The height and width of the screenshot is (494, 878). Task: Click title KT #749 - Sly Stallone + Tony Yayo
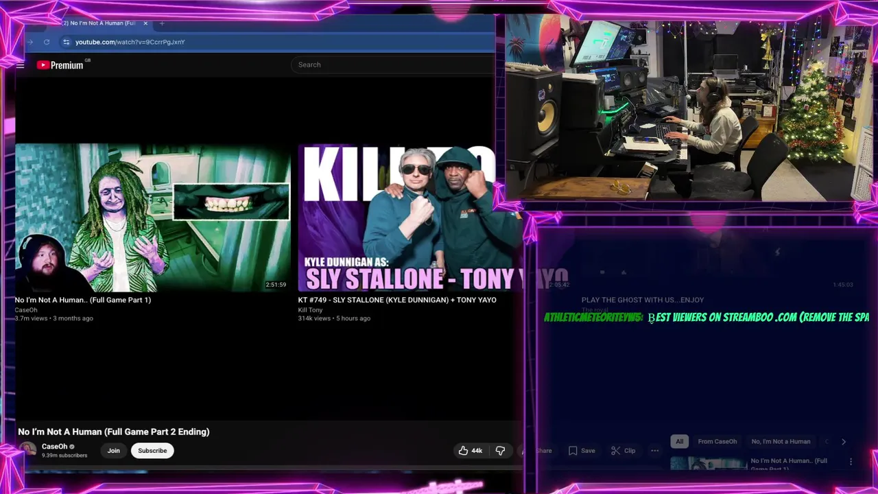pos(397,300)
